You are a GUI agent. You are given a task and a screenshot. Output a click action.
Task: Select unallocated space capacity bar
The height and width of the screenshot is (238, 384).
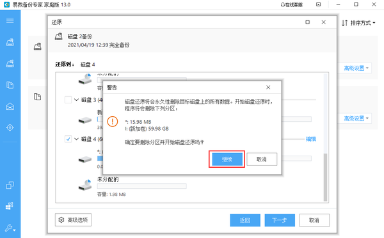point(141,186)
